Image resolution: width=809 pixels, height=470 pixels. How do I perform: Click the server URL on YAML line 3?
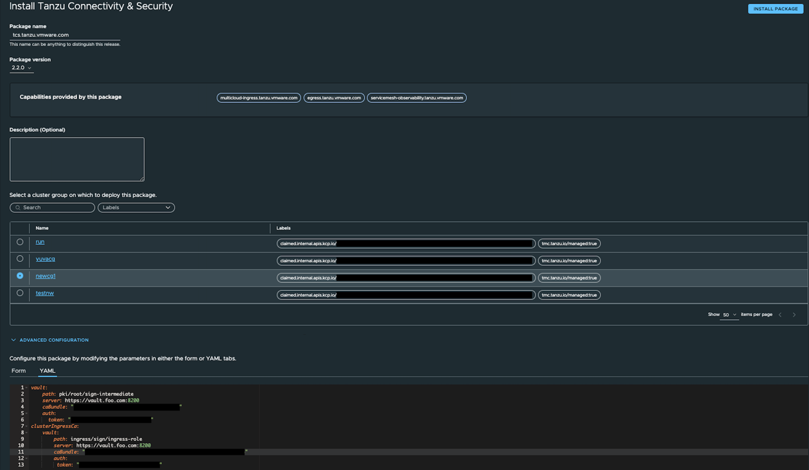(x=102, y=400)
